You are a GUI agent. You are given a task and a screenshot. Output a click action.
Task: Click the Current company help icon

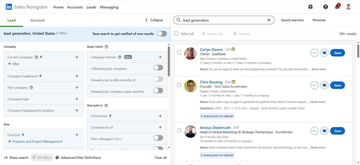tap(36, 57)
